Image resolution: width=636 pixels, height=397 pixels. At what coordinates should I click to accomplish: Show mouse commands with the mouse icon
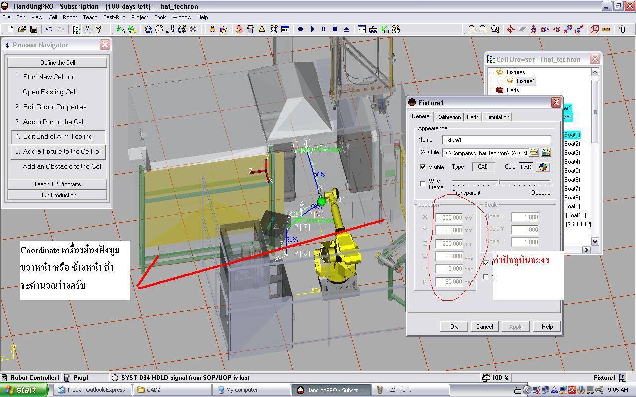click(x=622, y=29)
